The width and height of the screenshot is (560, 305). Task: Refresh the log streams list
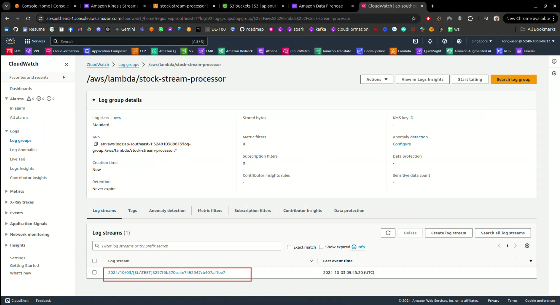[x=388, y=233]
